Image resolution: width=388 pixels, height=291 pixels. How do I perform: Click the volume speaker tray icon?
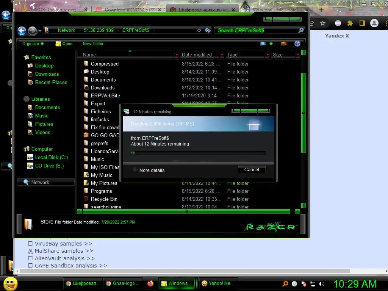point(321,284)
